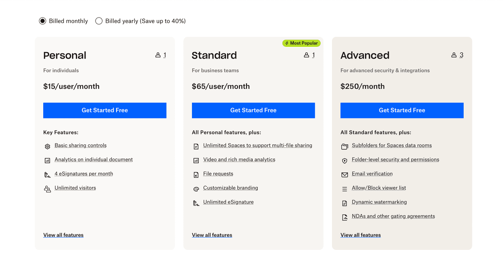This screenshot has width=503, height=257.
Task: Select the Billed monthly radio button
Action: [x=42, y=21]
